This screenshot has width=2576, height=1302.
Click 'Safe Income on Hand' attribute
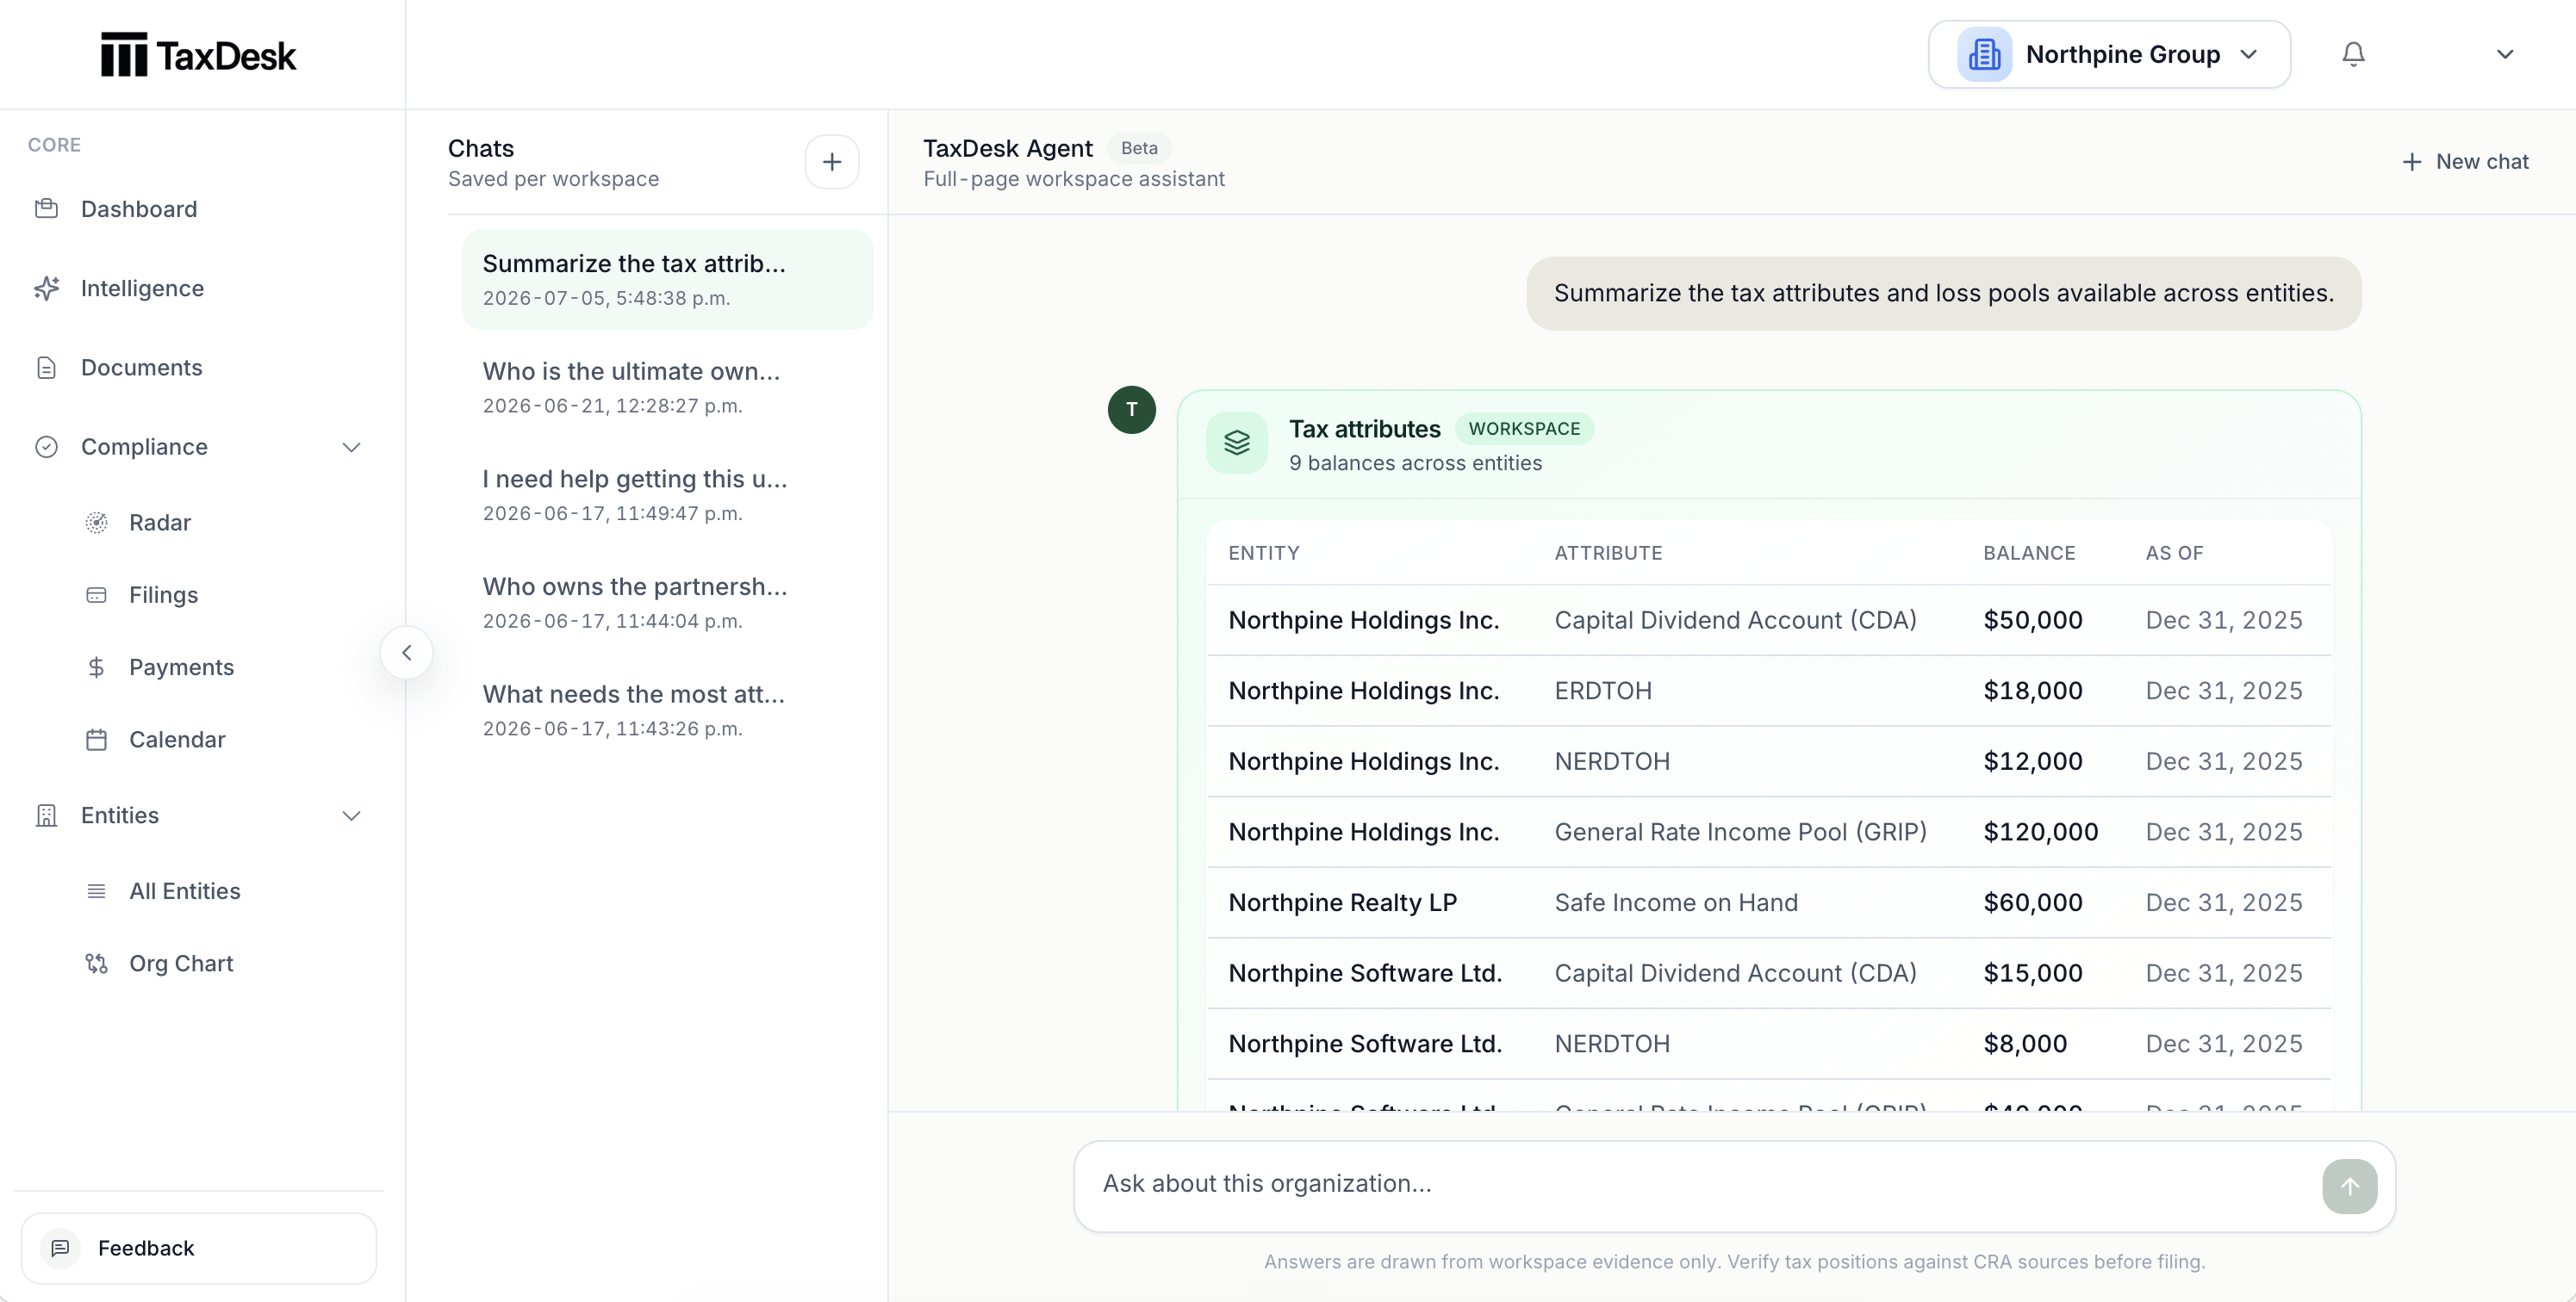[1676, 902]
